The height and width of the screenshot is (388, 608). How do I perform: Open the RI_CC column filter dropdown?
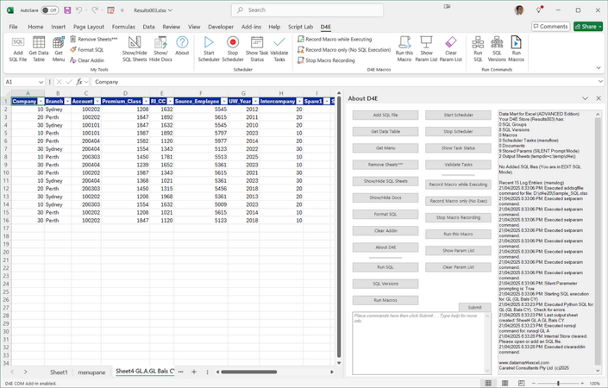[170, 101]
